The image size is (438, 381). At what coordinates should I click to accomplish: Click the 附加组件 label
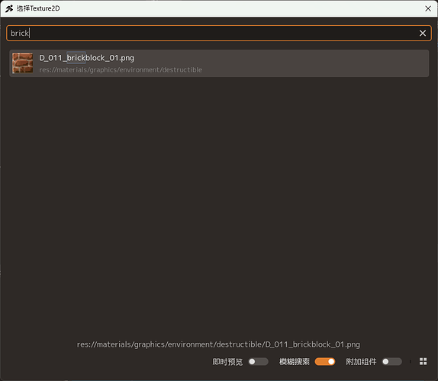(x=361, y=362)
